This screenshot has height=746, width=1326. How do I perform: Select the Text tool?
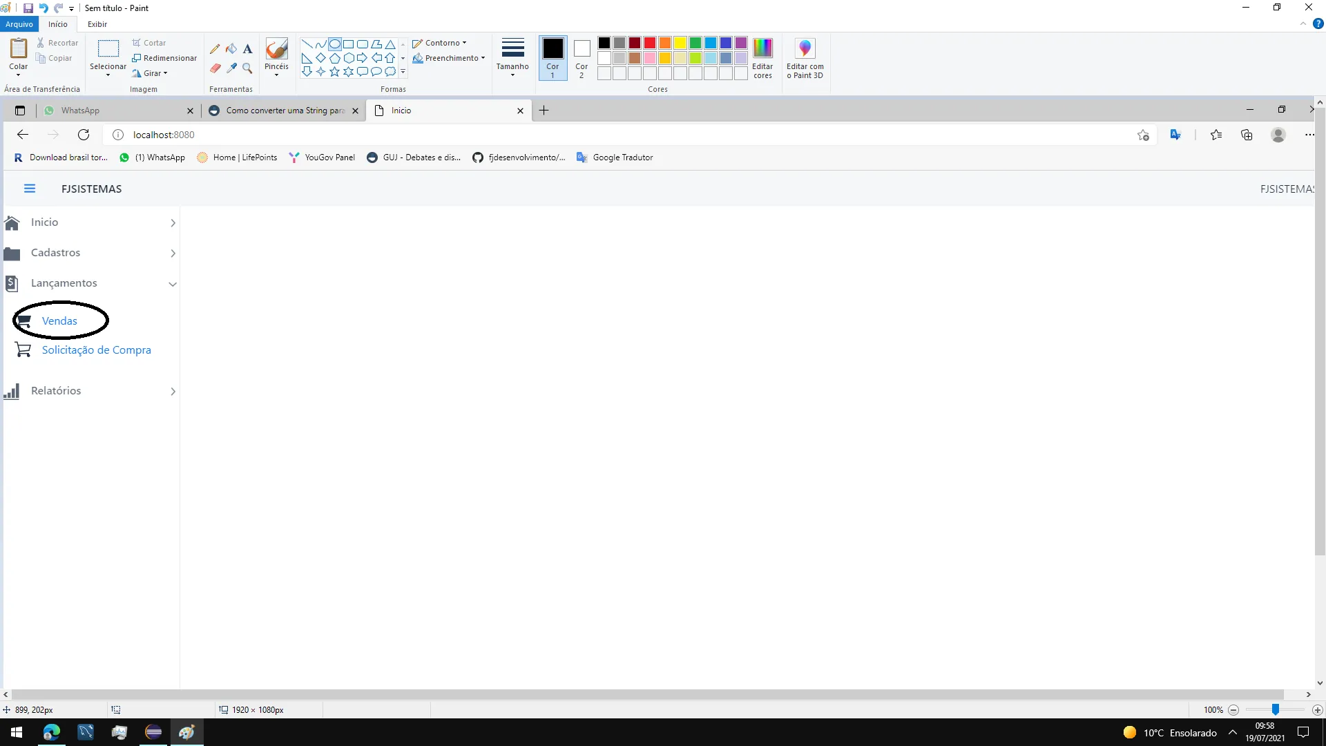[247, 49]
